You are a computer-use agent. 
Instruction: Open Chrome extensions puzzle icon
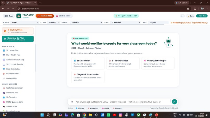point(195,9)
